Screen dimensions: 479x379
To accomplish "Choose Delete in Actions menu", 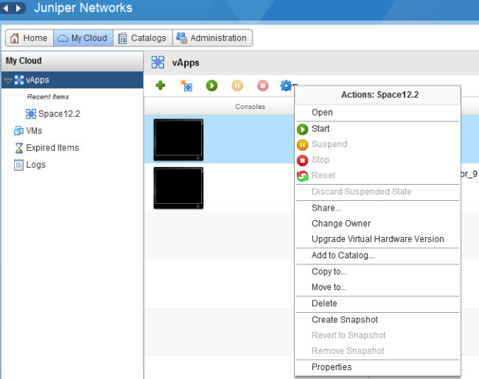I will 377,304.
